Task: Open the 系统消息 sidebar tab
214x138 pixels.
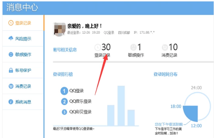Action: [x=23, y=102]
